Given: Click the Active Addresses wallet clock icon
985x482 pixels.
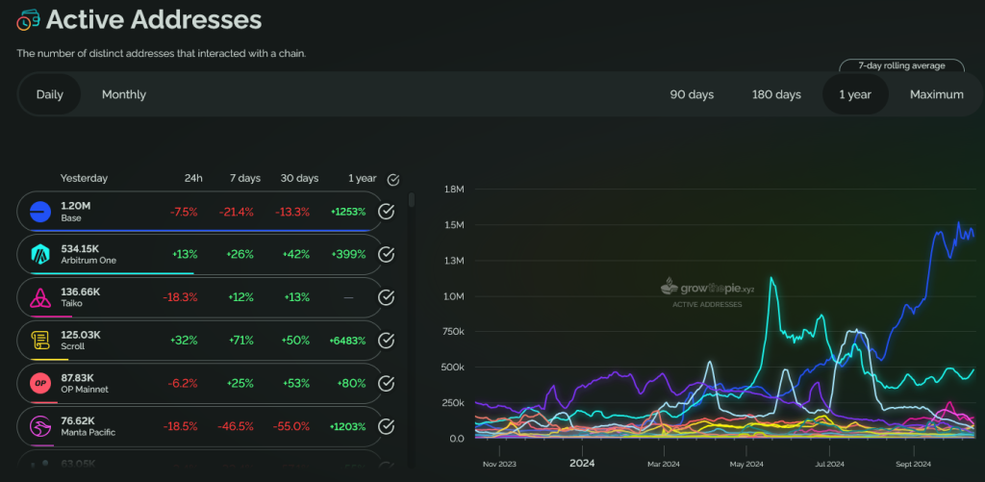Looking at the screenshot, I should tap(28, 20).
